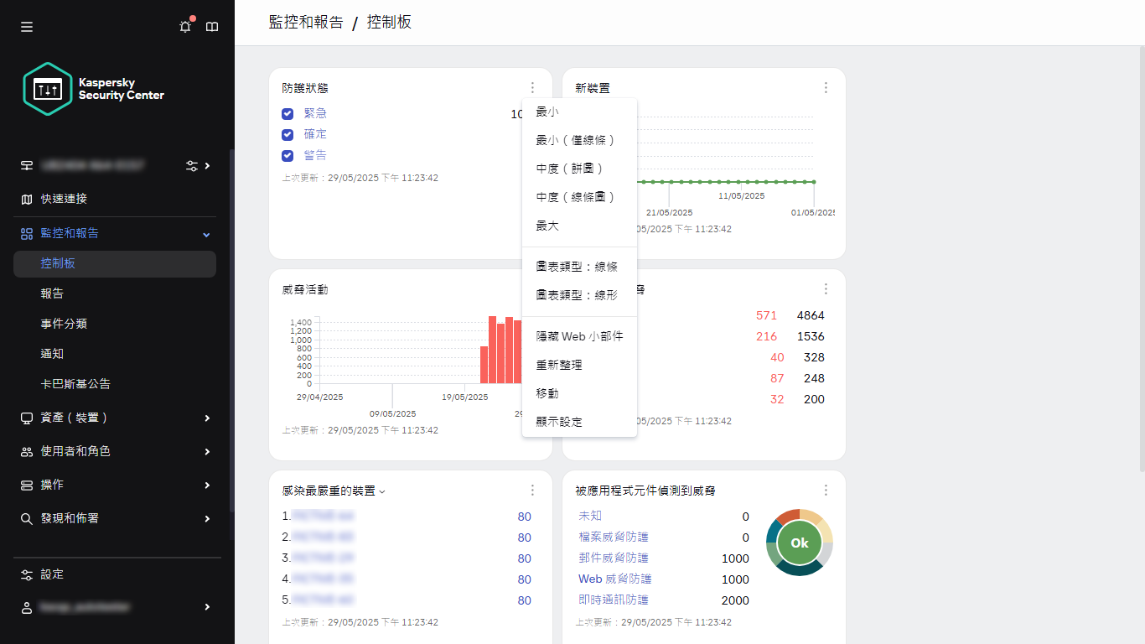Click the documentation book icon in top bar

[211, 26]
